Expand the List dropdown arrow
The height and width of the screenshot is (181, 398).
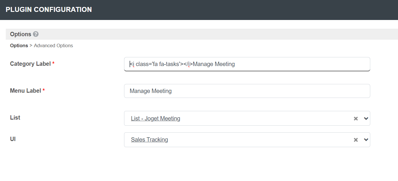(366, 118)
